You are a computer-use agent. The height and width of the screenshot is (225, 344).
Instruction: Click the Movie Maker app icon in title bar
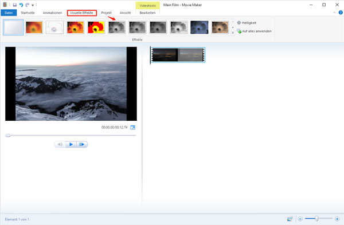click(5, 5)
